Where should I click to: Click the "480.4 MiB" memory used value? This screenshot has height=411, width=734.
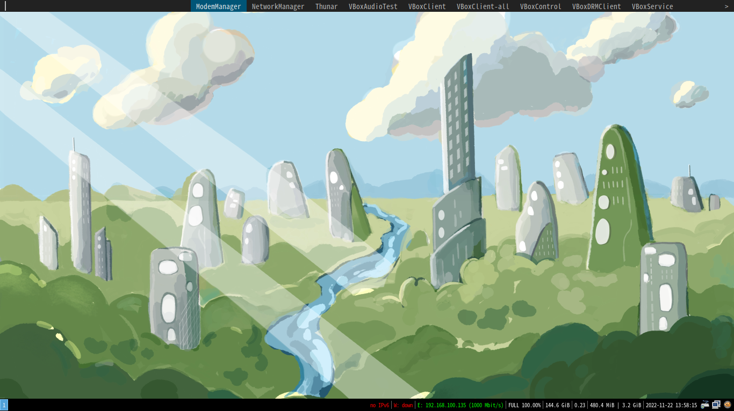click(602, 406)
